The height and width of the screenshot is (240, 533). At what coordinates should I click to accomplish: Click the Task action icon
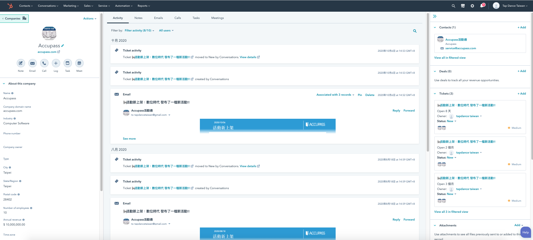tap(67, 63)
